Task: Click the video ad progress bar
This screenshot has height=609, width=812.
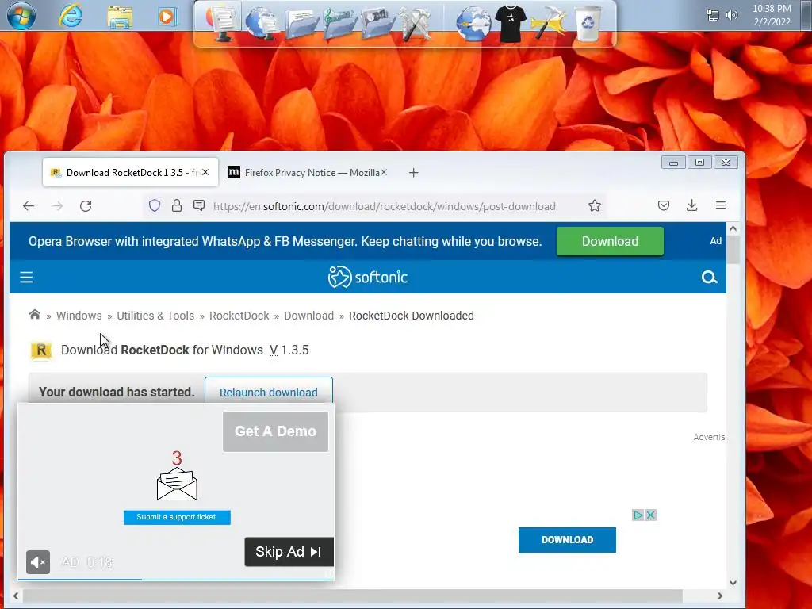Action: (x=175, y=579)
